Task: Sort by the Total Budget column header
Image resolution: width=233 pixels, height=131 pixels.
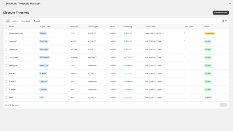Action: click(93, 26)
